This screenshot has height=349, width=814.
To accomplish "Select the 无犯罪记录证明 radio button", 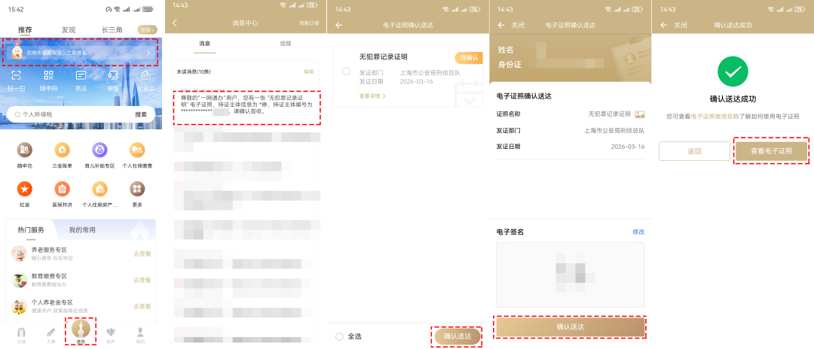I will coord(345,71).
